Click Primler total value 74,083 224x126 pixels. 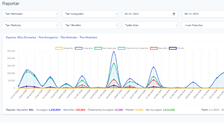(139, 110)
